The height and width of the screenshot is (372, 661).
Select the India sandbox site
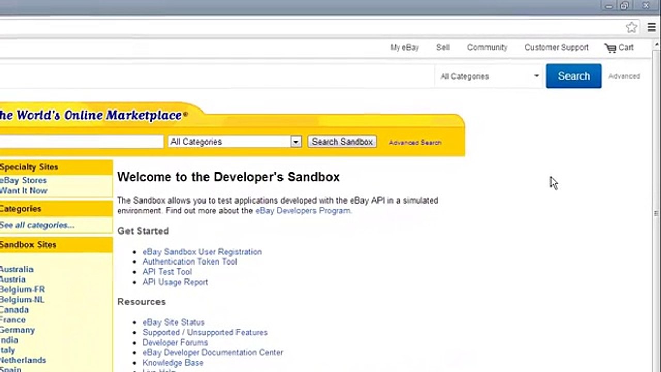tap(9, 340)
